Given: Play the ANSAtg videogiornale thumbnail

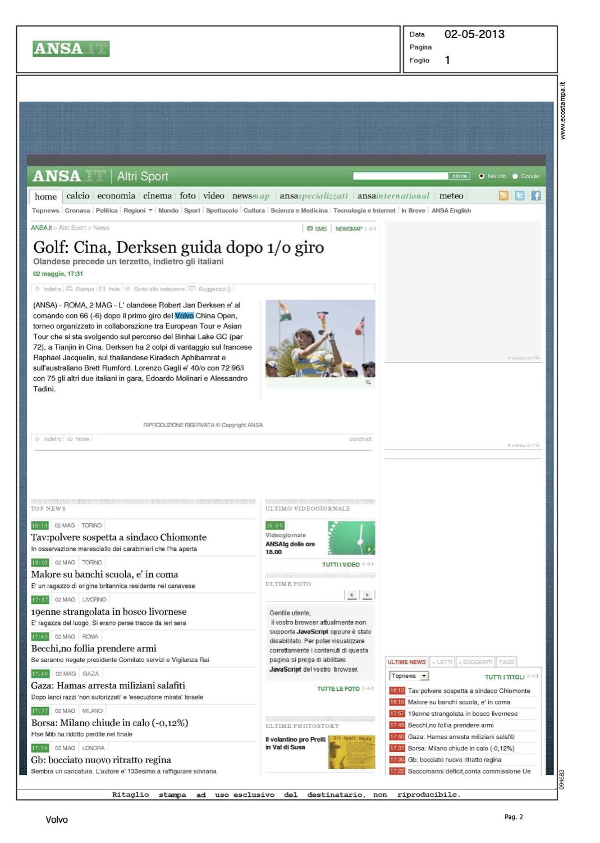Looking at the screenshot, I should 351,538.
